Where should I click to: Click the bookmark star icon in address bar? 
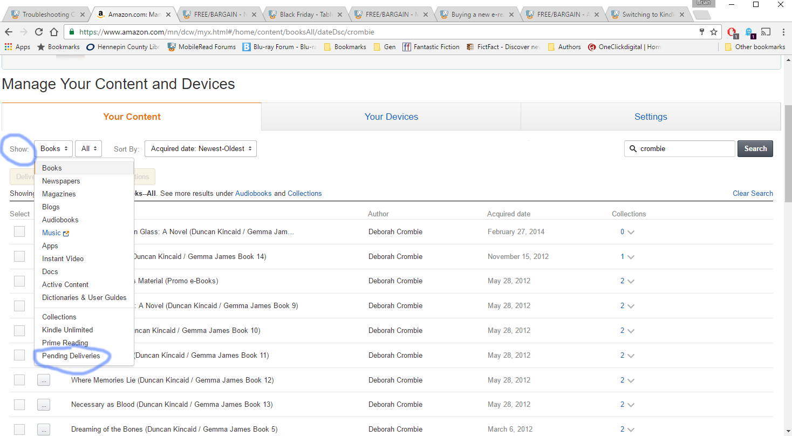point(714,32)
